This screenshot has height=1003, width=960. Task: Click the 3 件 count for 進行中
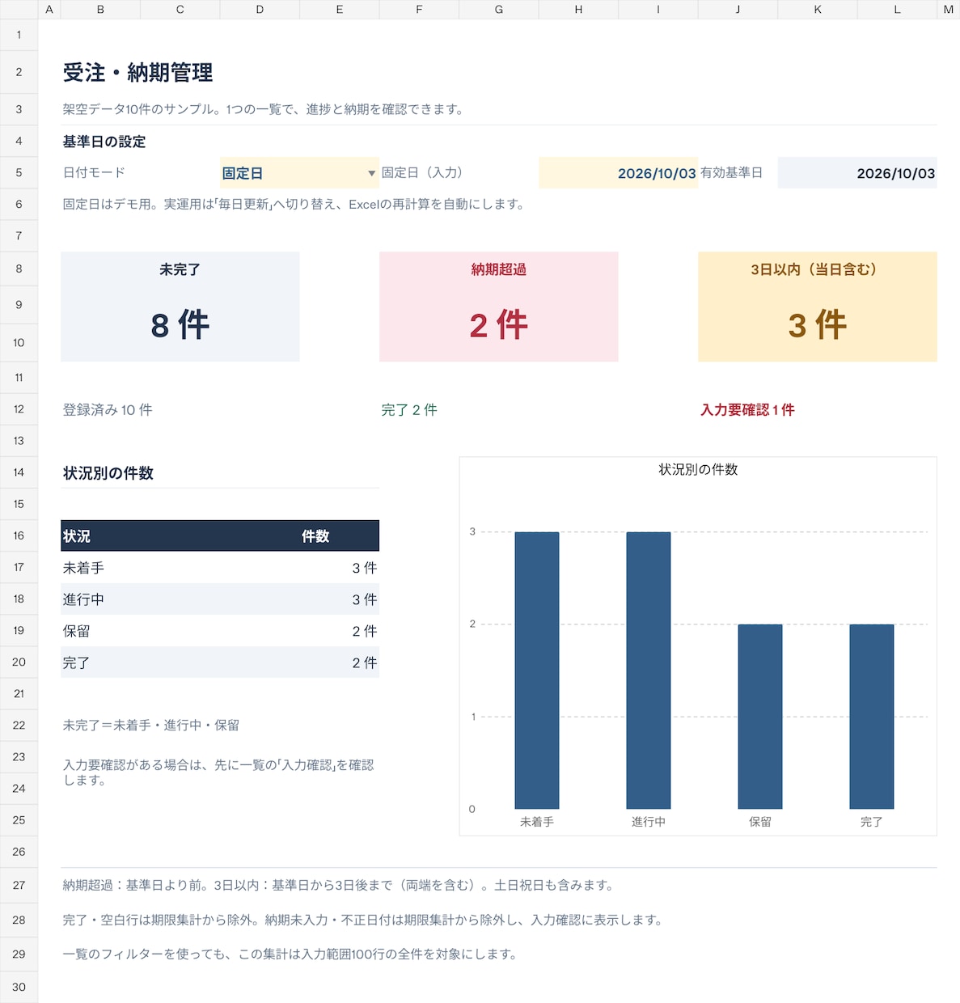tap(365, 599)
